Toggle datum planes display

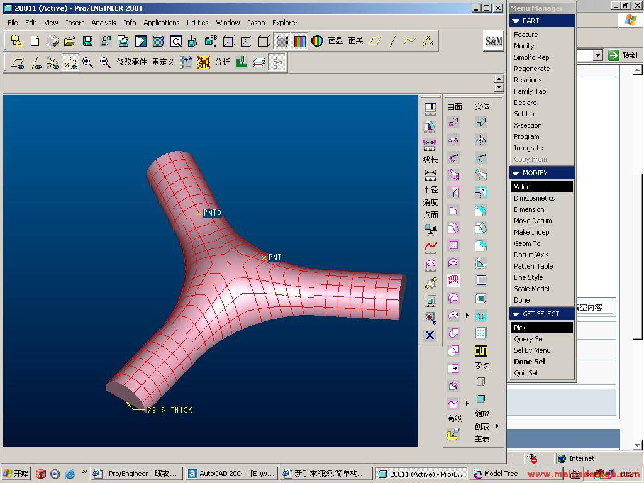(18, 62)
